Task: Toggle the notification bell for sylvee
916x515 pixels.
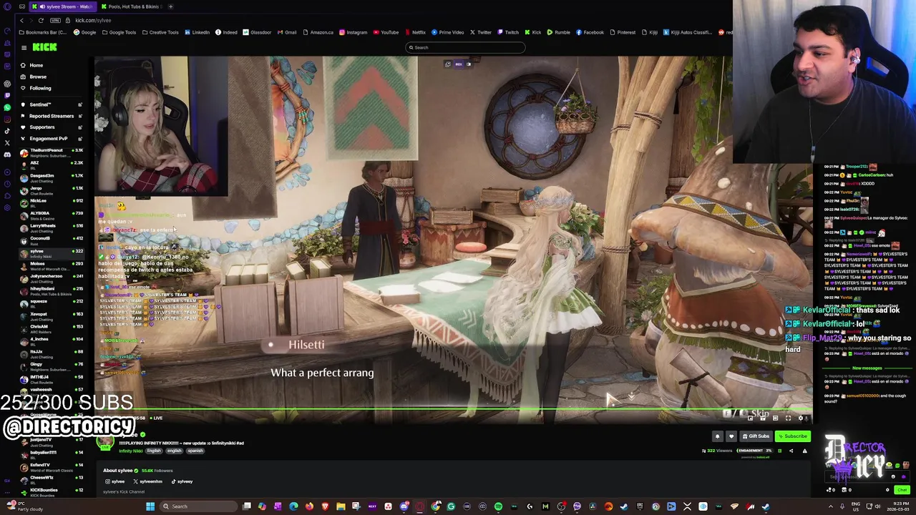Action: tap(717, 436)
